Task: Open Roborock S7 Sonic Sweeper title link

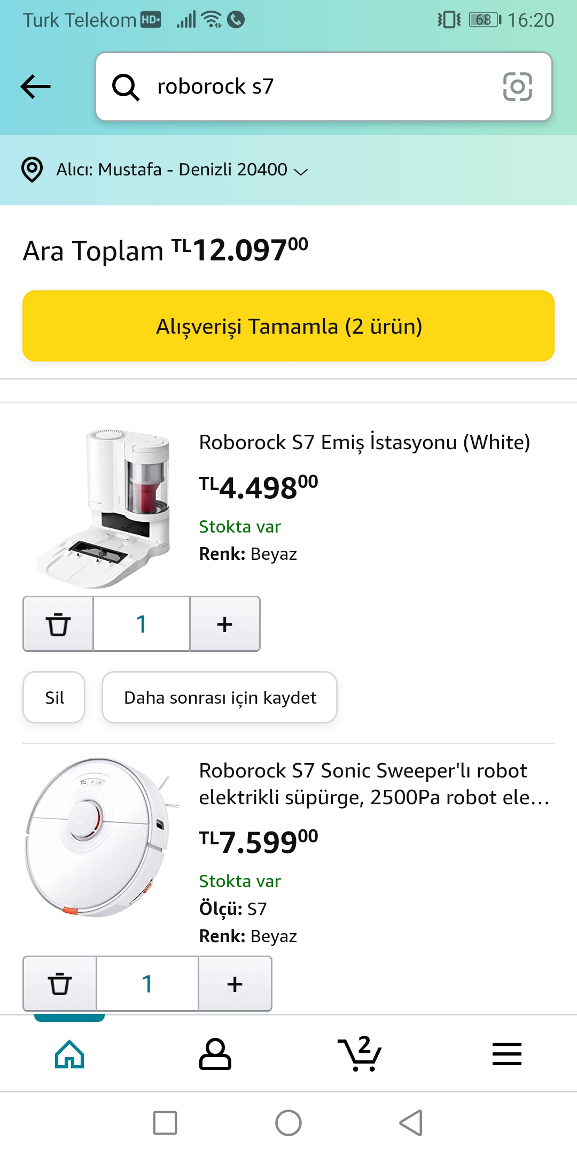Action: pos(374,784)
